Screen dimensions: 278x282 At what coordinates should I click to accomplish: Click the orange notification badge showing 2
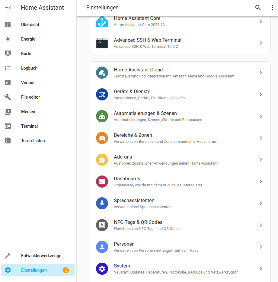click(x=66, y=270)
